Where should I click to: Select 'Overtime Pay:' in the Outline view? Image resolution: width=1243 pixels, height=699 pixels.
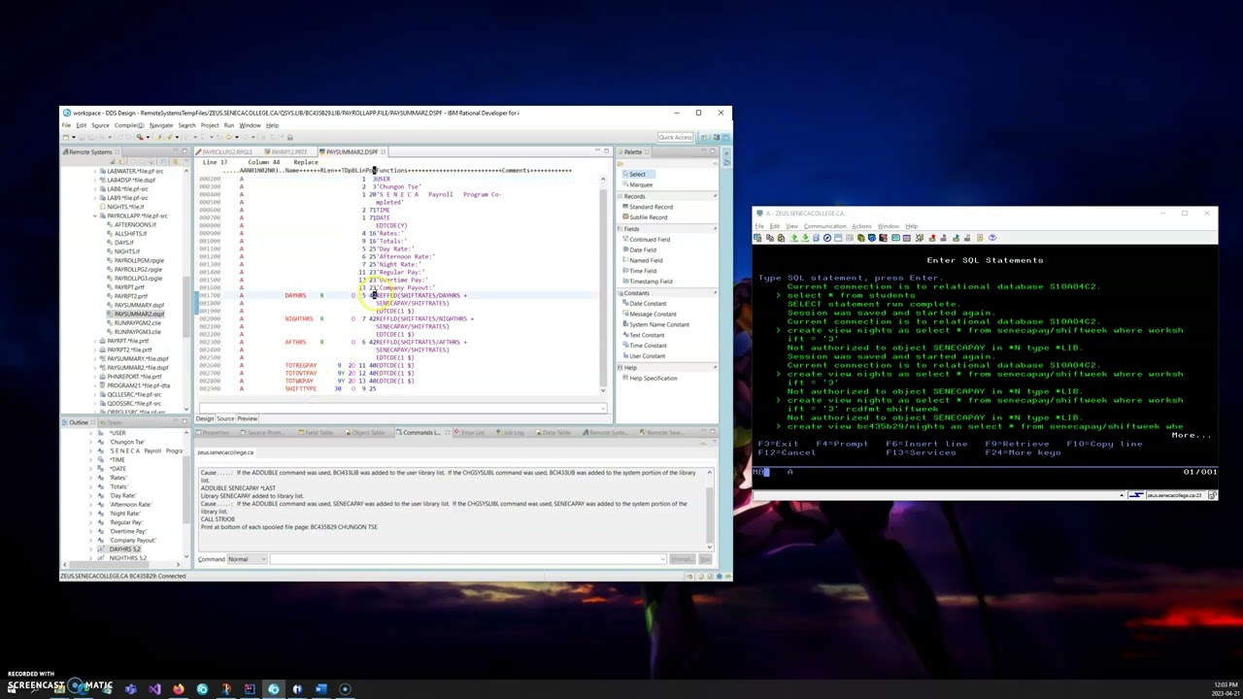pyautogui.click(x=126, y=531)
